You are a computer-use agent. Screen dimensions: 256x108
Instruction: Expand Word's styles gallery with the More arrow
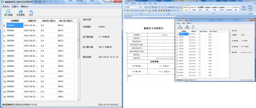click(x=240, y=10)
